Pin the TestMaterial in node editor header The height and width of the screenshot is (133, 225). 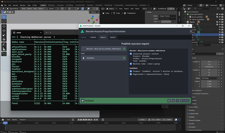point(177,9)
